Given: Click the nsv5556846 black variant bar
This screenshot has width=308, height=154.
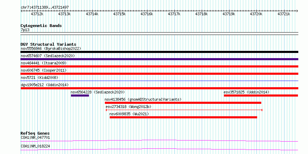Looking at the screenshot, I should pos(159,52).
